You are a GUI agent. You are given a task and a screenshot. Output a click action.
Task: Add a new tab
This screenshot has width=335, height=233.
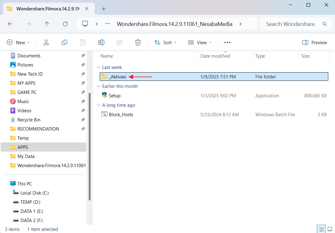(104, 9)
